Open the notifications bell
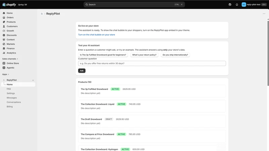This screenshot has height=151, width=269. coord(237,5)
